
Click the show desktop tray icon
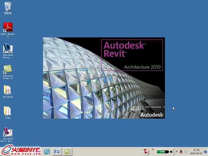(206, 151)
